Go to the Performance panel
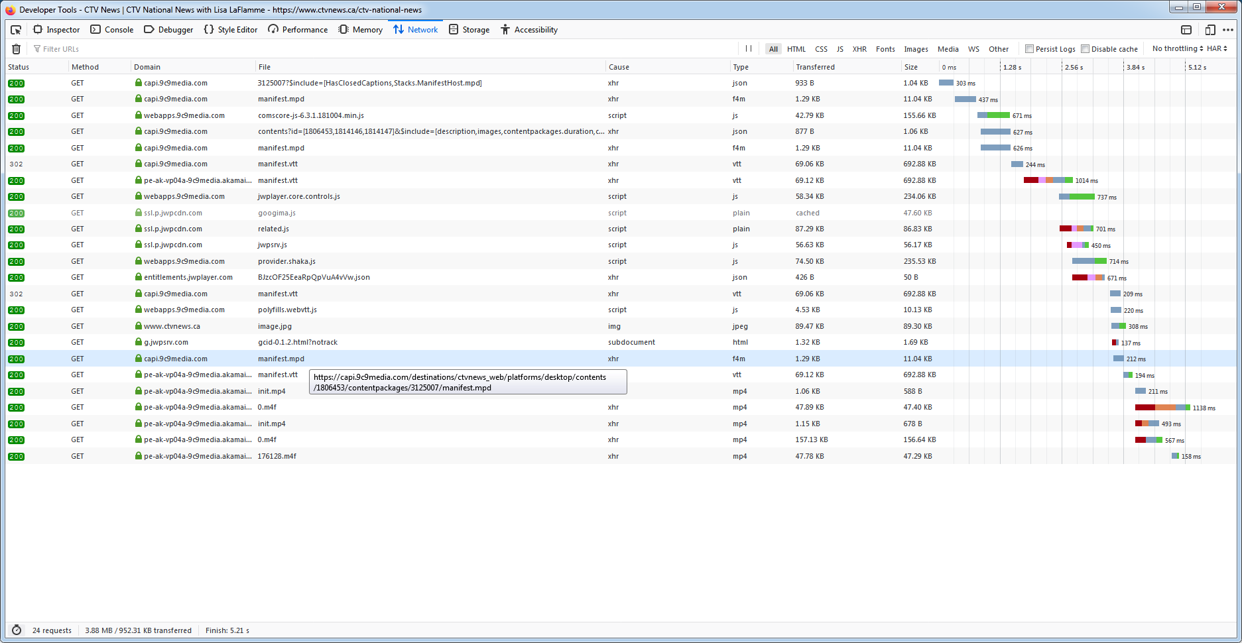This screenshot has height=643, width=1242. click(x=298, y=30)
